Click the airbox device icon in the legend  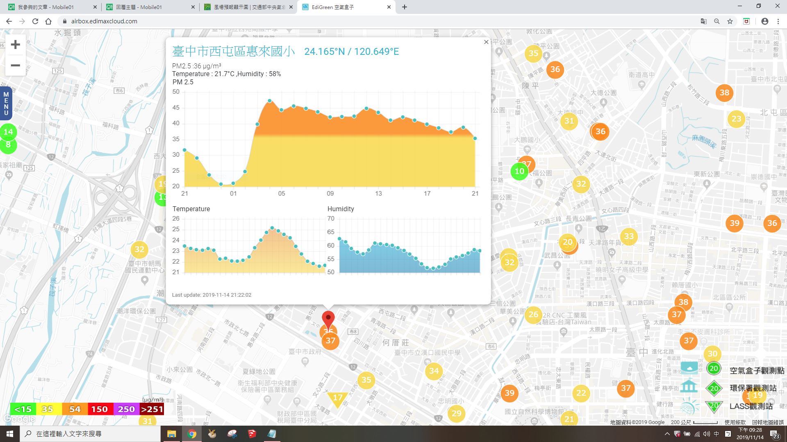click(689, 368)
